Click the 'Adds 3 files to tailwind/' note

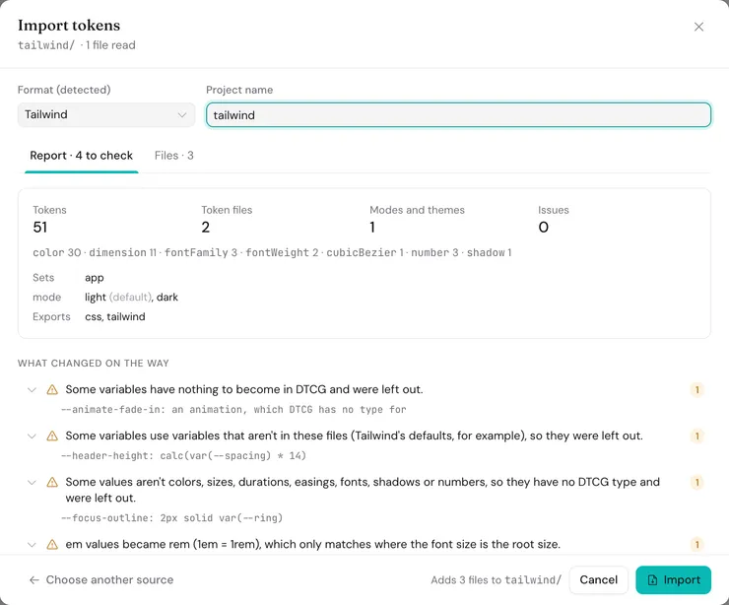pyautogui.click(x=497, y=580)
